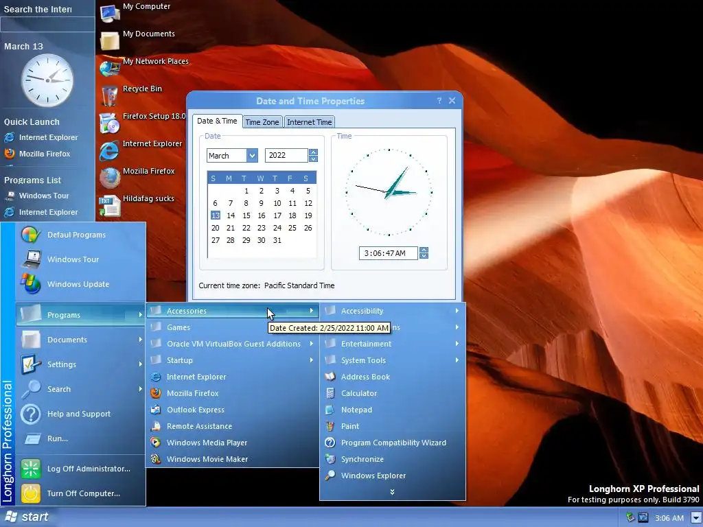Click the year field showing 2022

(x=286, y=155)
